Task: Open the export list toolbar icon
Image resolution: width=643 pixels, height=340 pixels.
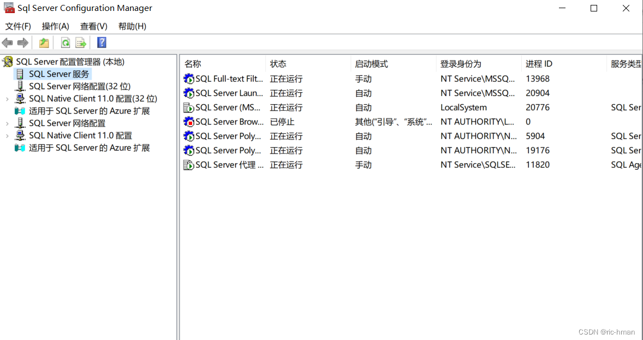Action: pos(81,42)
